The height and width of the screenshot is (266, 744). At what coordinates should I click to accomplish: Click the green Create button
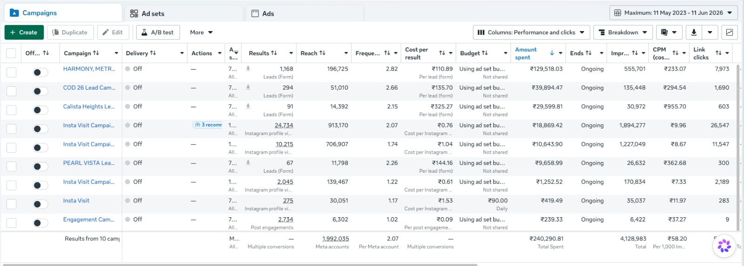[x=24, y=32]
